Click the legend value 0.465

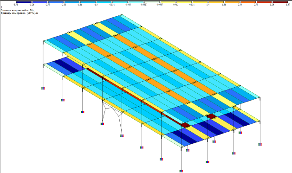176,5
